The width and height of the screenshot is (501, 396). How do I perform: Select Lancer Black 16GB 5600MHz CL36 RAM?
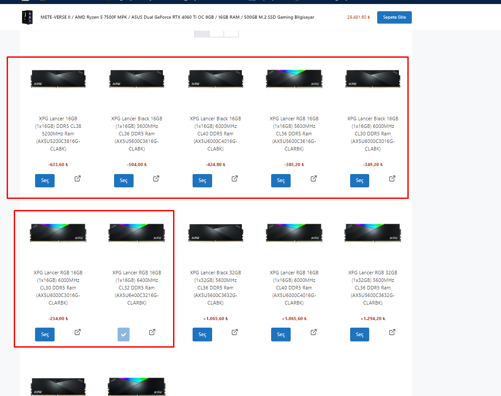pos(124,181)
